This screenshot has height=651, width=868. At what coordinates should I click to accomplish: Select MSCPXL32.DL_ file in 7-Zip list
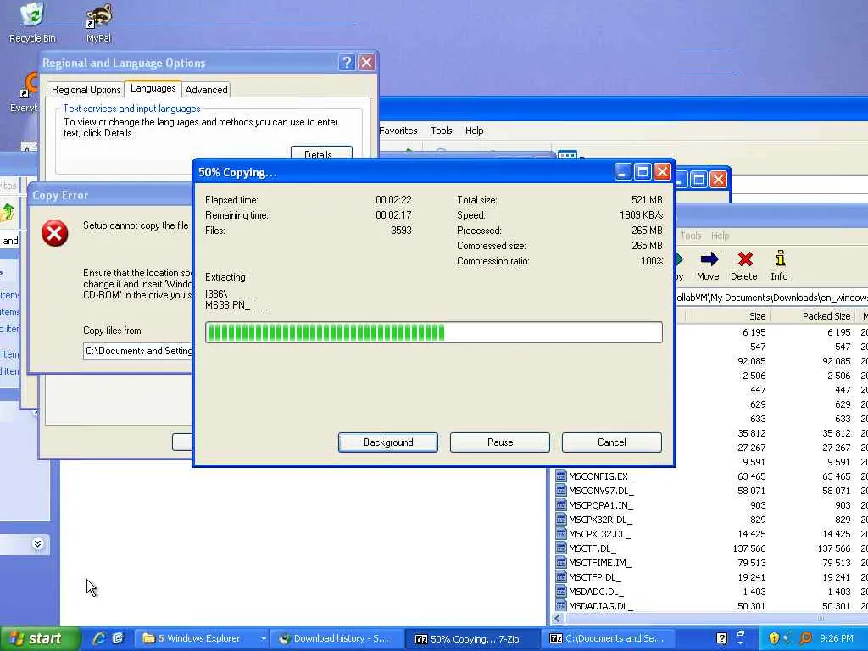(593, 534)
